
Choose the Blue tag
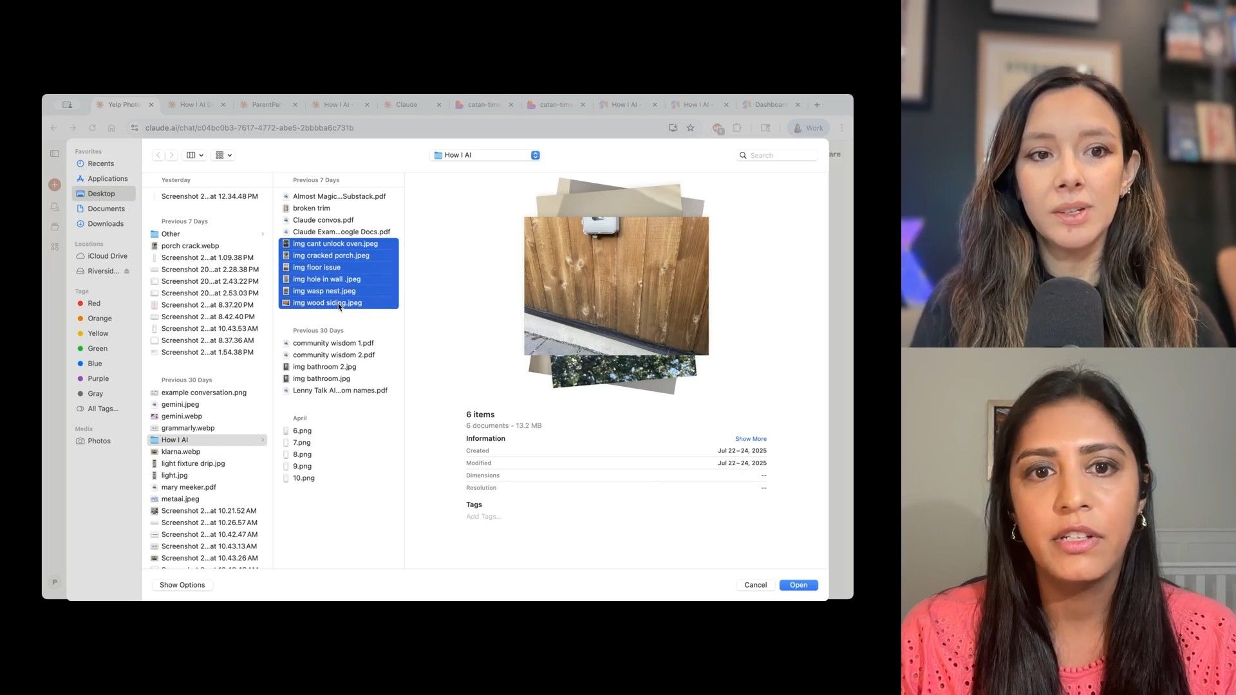click(x=95, y=364)
